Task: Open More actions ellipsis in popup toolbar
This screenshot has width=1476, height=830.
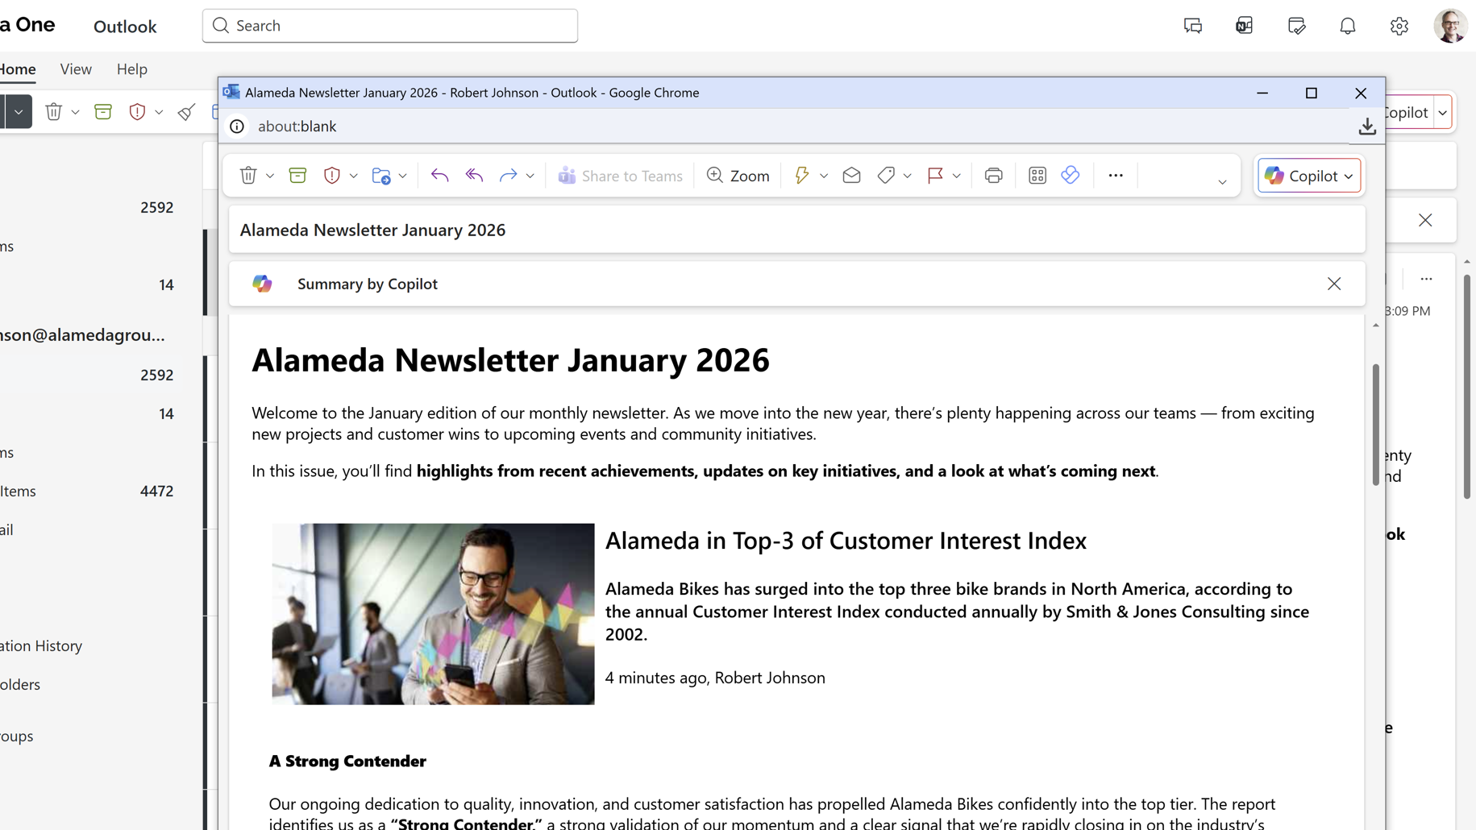Action: [1116, 175]
